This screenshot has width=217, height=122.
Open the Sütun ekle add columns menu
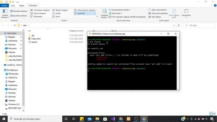115,14
